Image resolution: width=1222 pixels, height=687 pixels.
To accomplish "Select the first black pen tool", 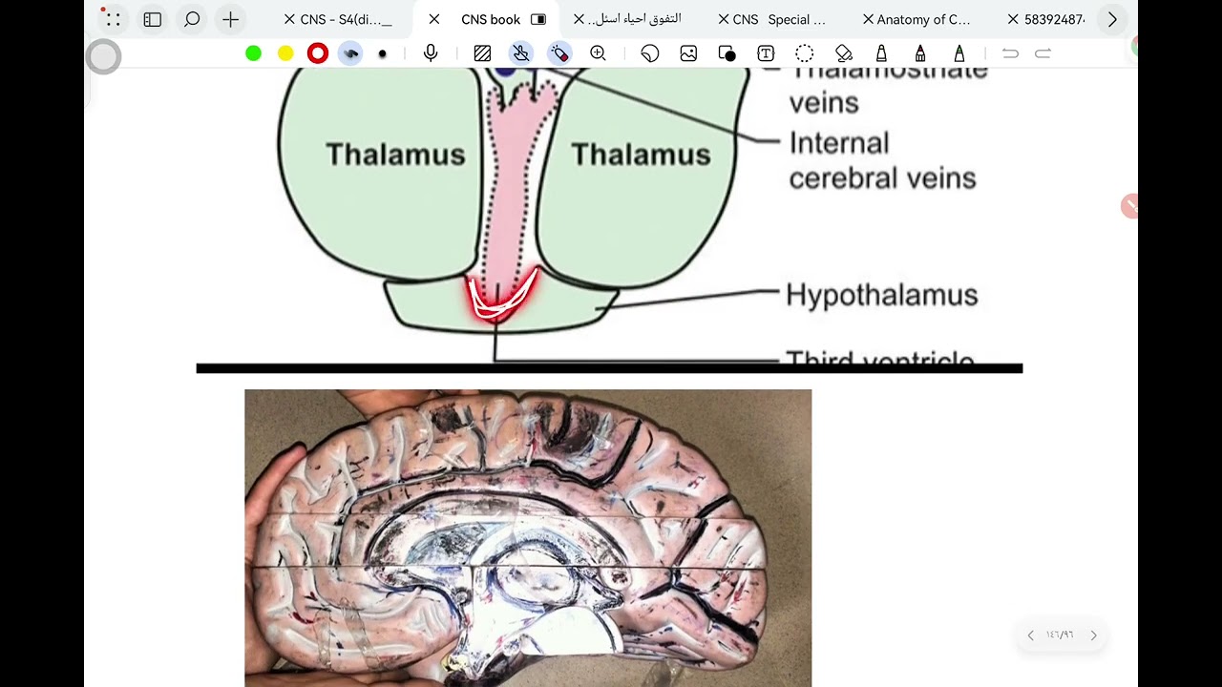I will click(881, 53).
